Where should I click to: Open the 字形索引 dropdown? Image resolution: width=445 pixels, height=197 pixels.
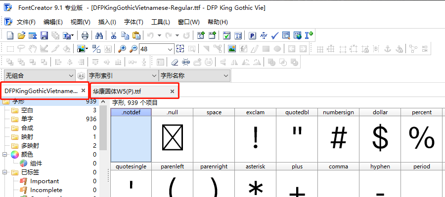tap(123, 76)
